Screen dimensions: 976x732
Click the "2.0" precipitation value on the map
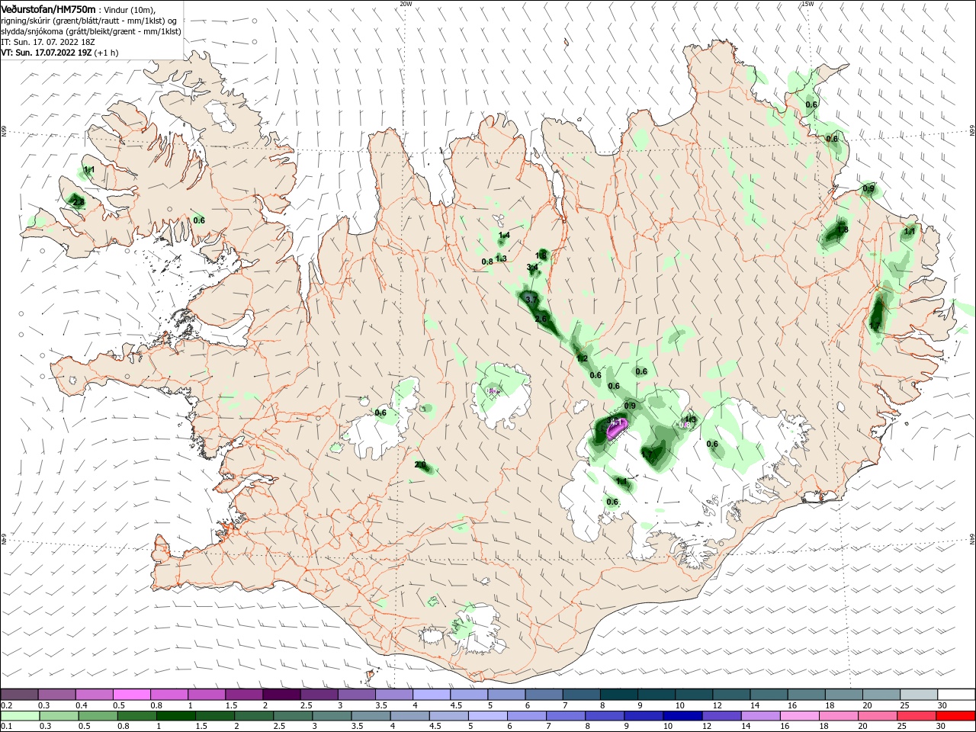420,464
